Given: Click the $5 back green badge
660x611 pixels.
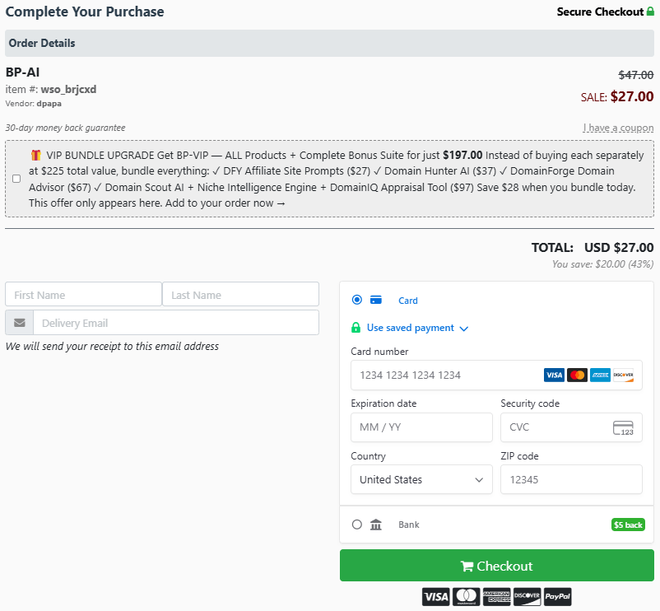Looking at the screenshot, I should coord(628,525).
